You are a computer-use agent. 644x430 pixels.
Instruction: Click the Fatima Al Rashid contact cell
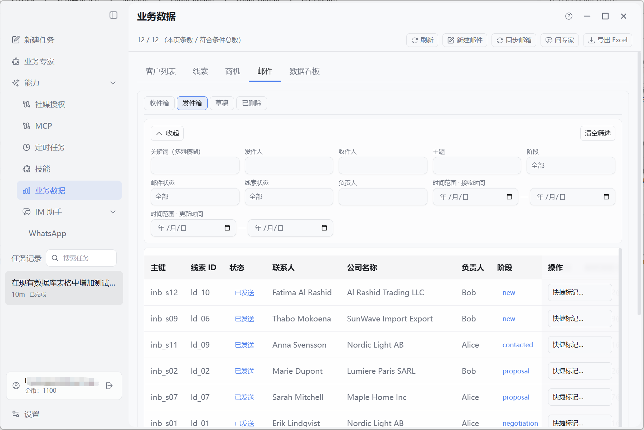pos(302,292)
